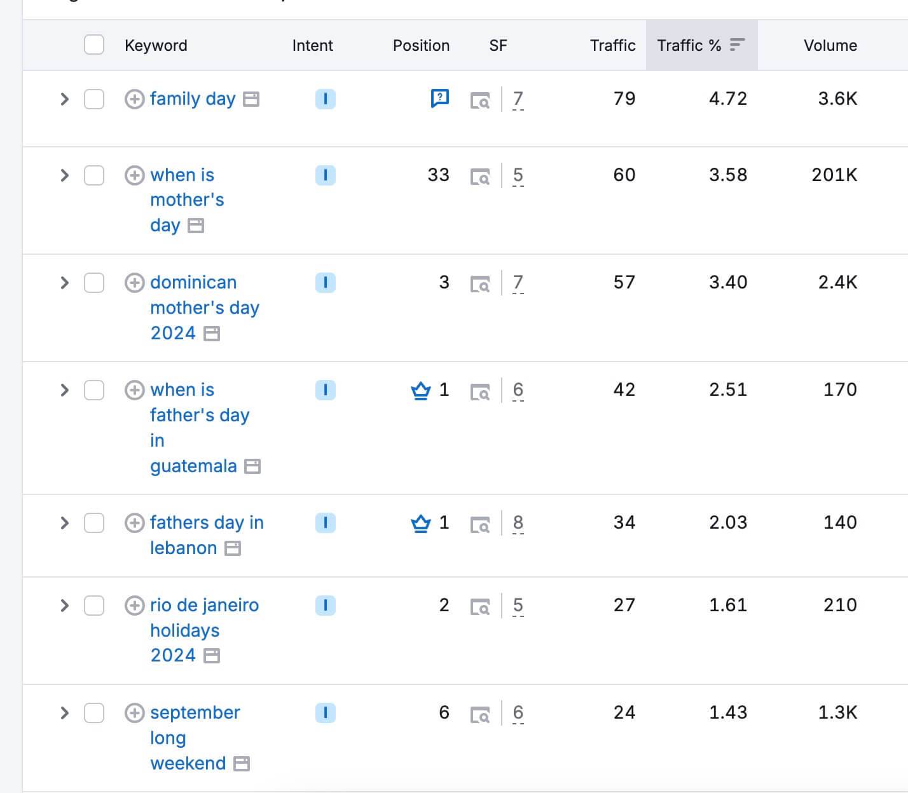Open the dominican mother's day 2024 keyword link
Viewport: 908px width, 793px height.
205,308
